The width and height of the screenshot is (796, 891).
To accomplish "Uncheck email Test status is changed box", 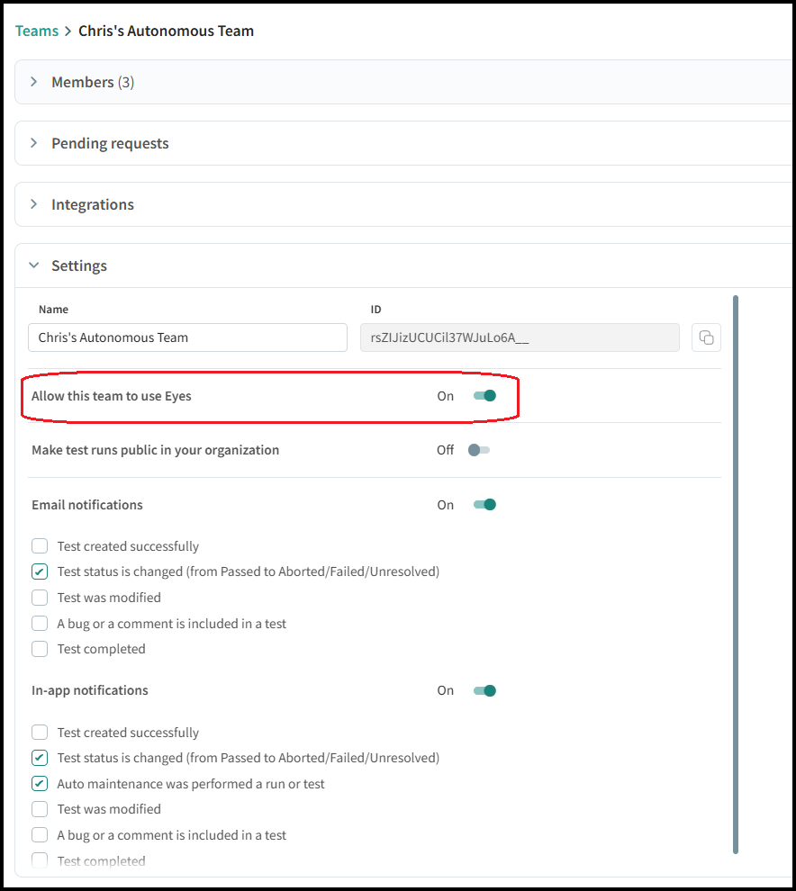I will pyautogui.click(x=40, y=571).
